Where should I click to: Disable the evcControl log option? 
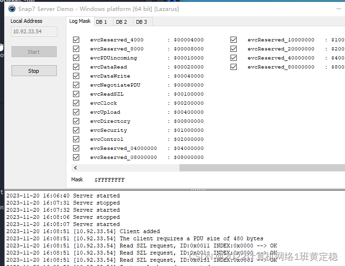click(x=76, y=139)
